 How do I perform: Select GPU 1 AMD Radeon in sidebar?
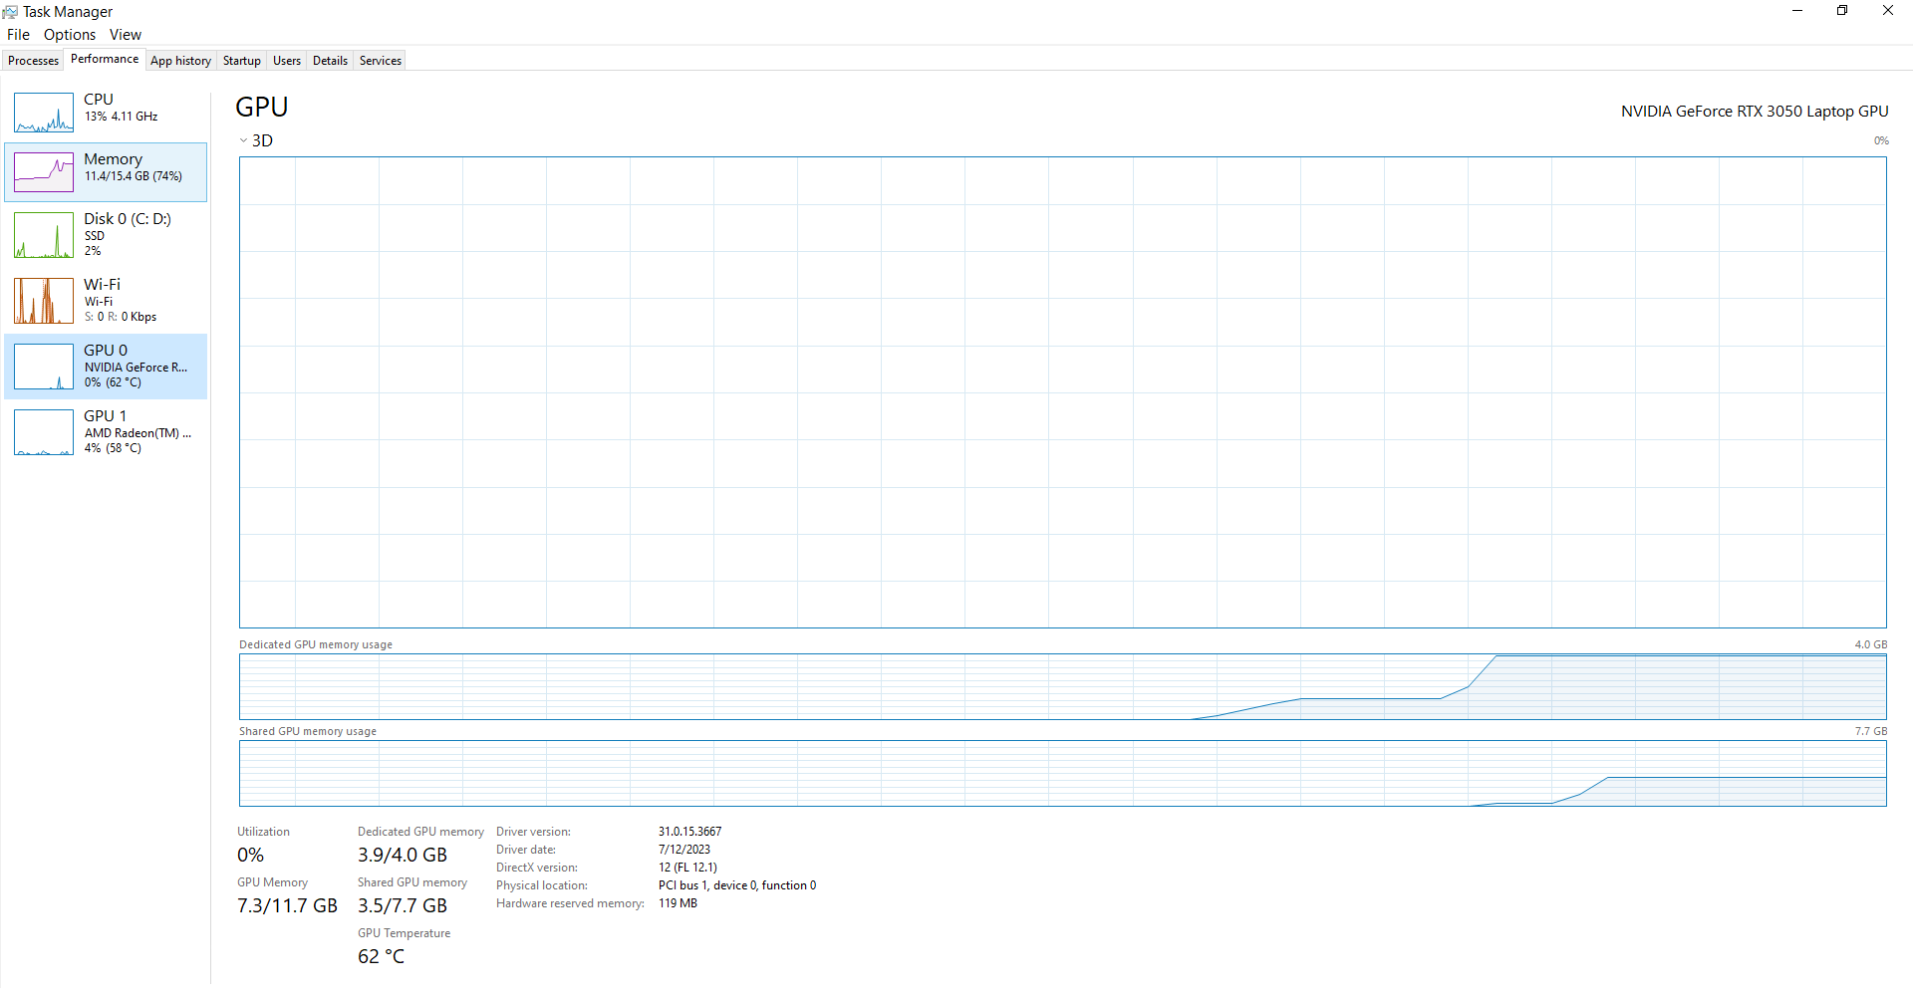[105, 431]
